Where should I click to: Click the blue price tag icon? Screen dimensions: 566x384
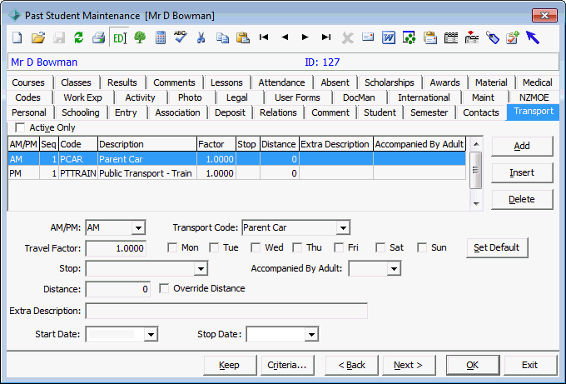[493, 37]
